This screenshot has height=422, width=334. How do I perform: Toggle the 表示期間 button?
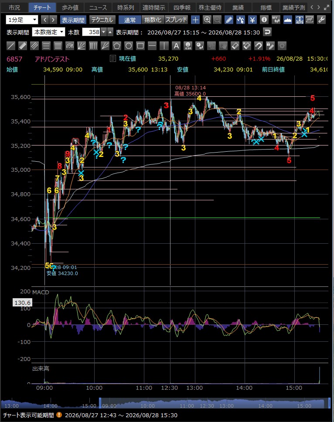coord(73,20)
